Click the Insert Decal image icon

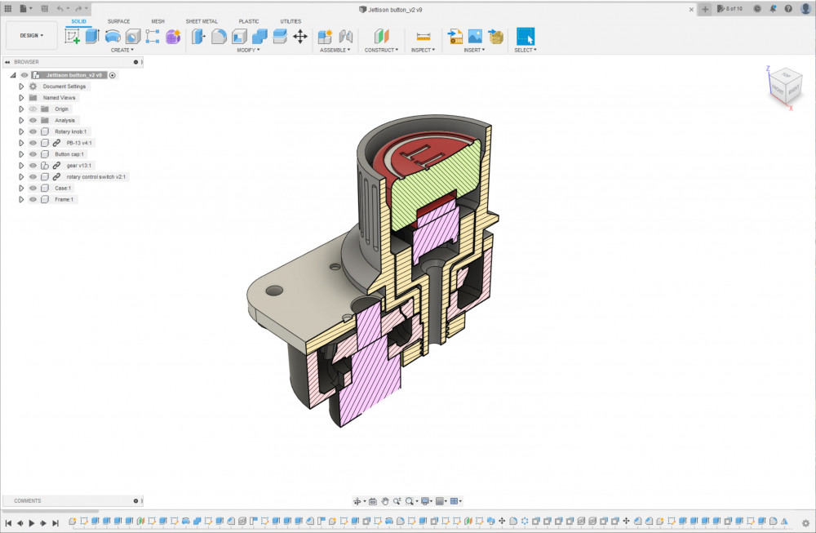click(475, 37)
